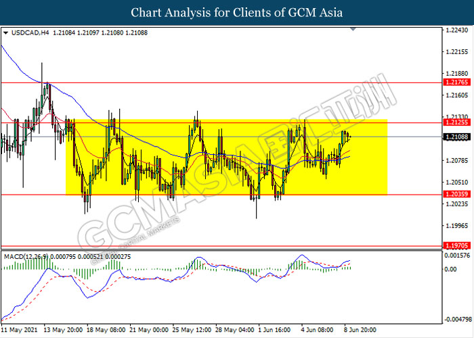Click the MACD -0.004798 scale value
The image size is (474, 338).
(x=458, y=319)
